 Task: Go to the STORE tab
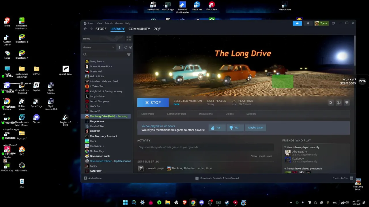(x=101, y=29)
